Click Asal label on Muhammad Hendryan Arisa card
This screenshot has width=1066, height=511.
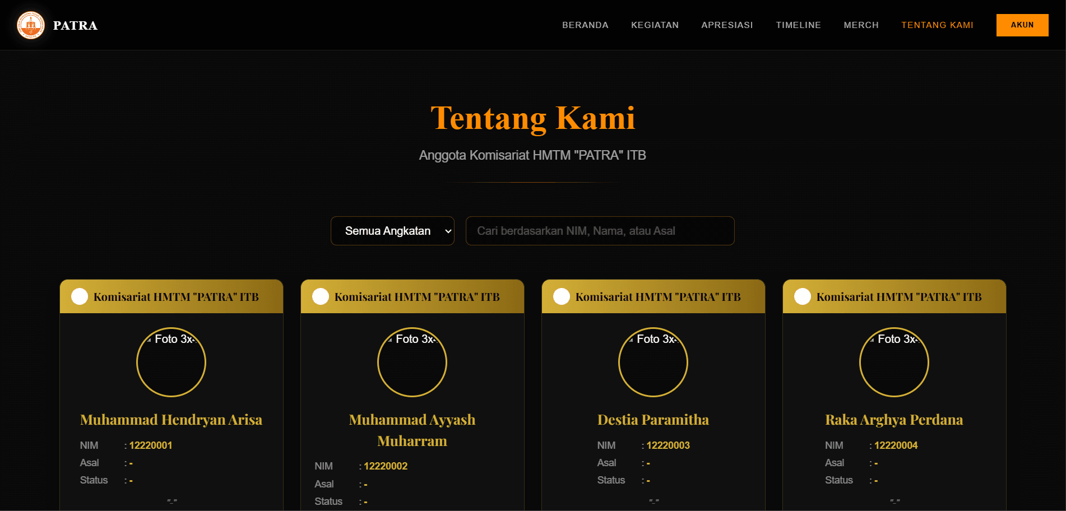(x=89, y=463)
